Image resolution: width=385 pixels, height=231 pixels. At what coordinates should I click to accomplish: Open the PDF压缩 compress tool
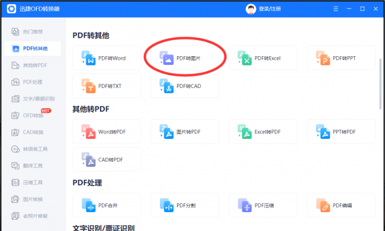click(263, 205)
